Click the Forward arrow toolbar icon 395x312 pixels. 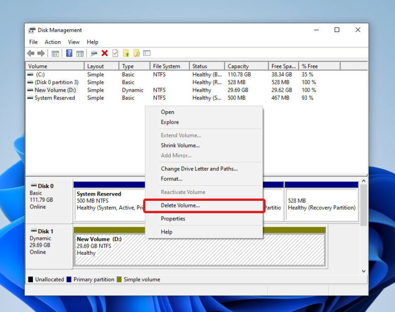41,54
